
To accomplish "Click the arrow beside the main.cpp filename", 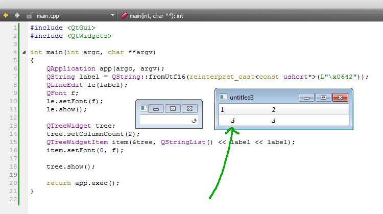I will 112,16.
